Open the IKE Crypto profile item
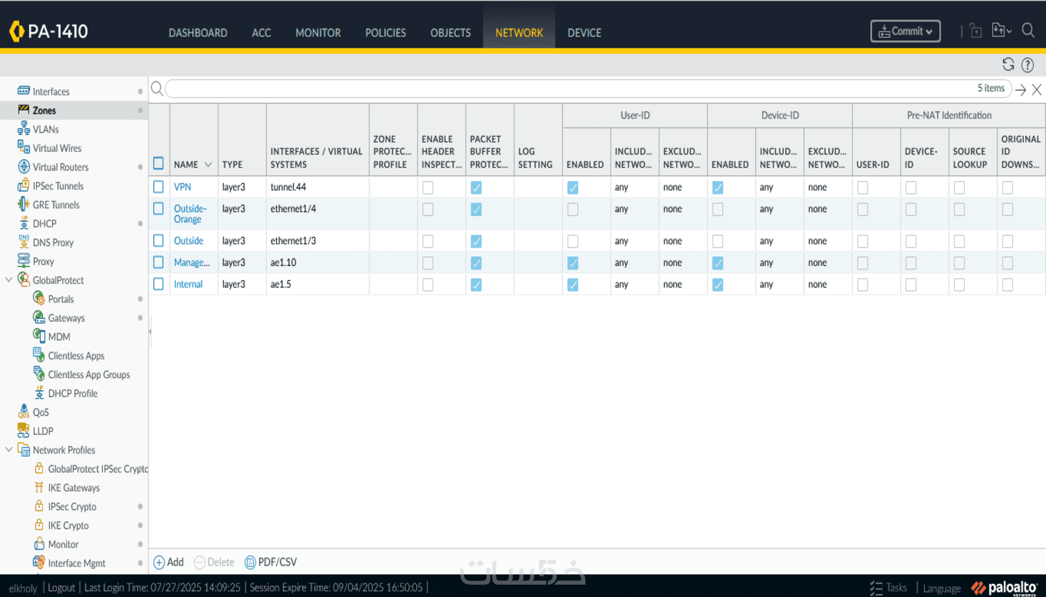 pos(68,525)
